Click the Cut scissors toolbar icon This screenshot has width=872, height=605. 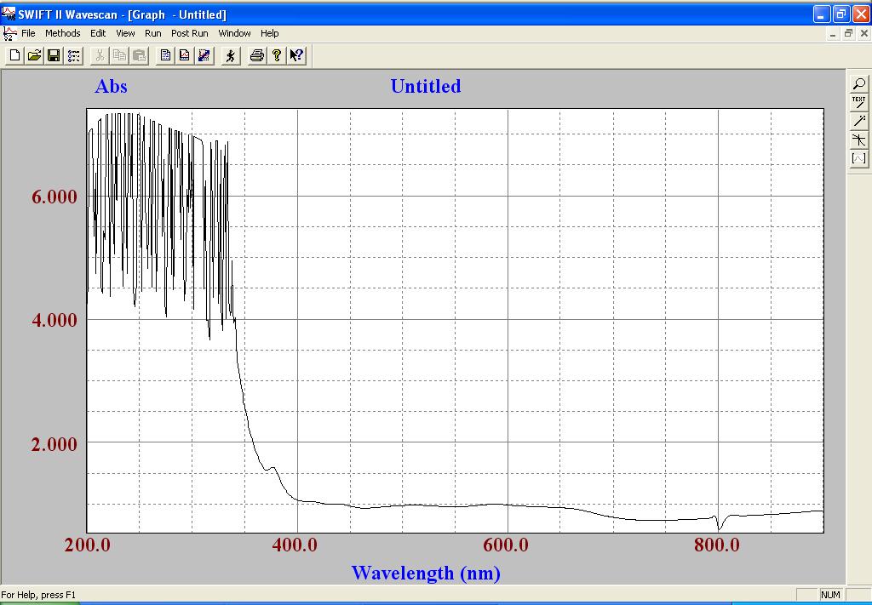[100, 55]
